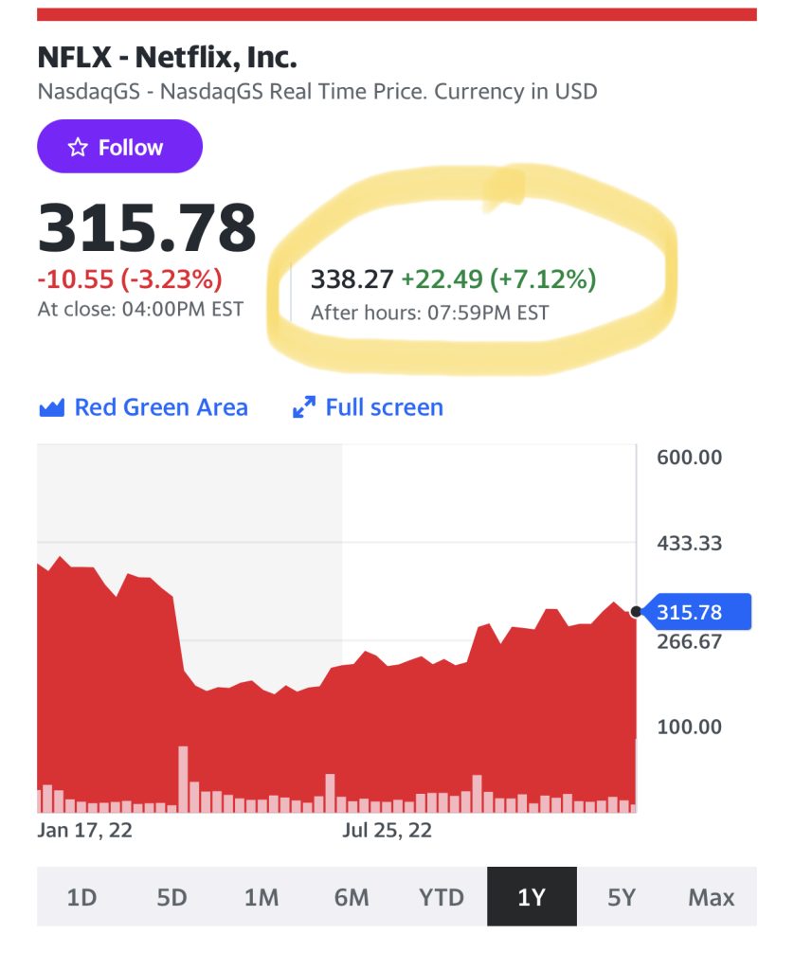Viewport: 794px width, 970px height.
Task: Open the chart in Full screen
Action: click(x=368, y=407)
